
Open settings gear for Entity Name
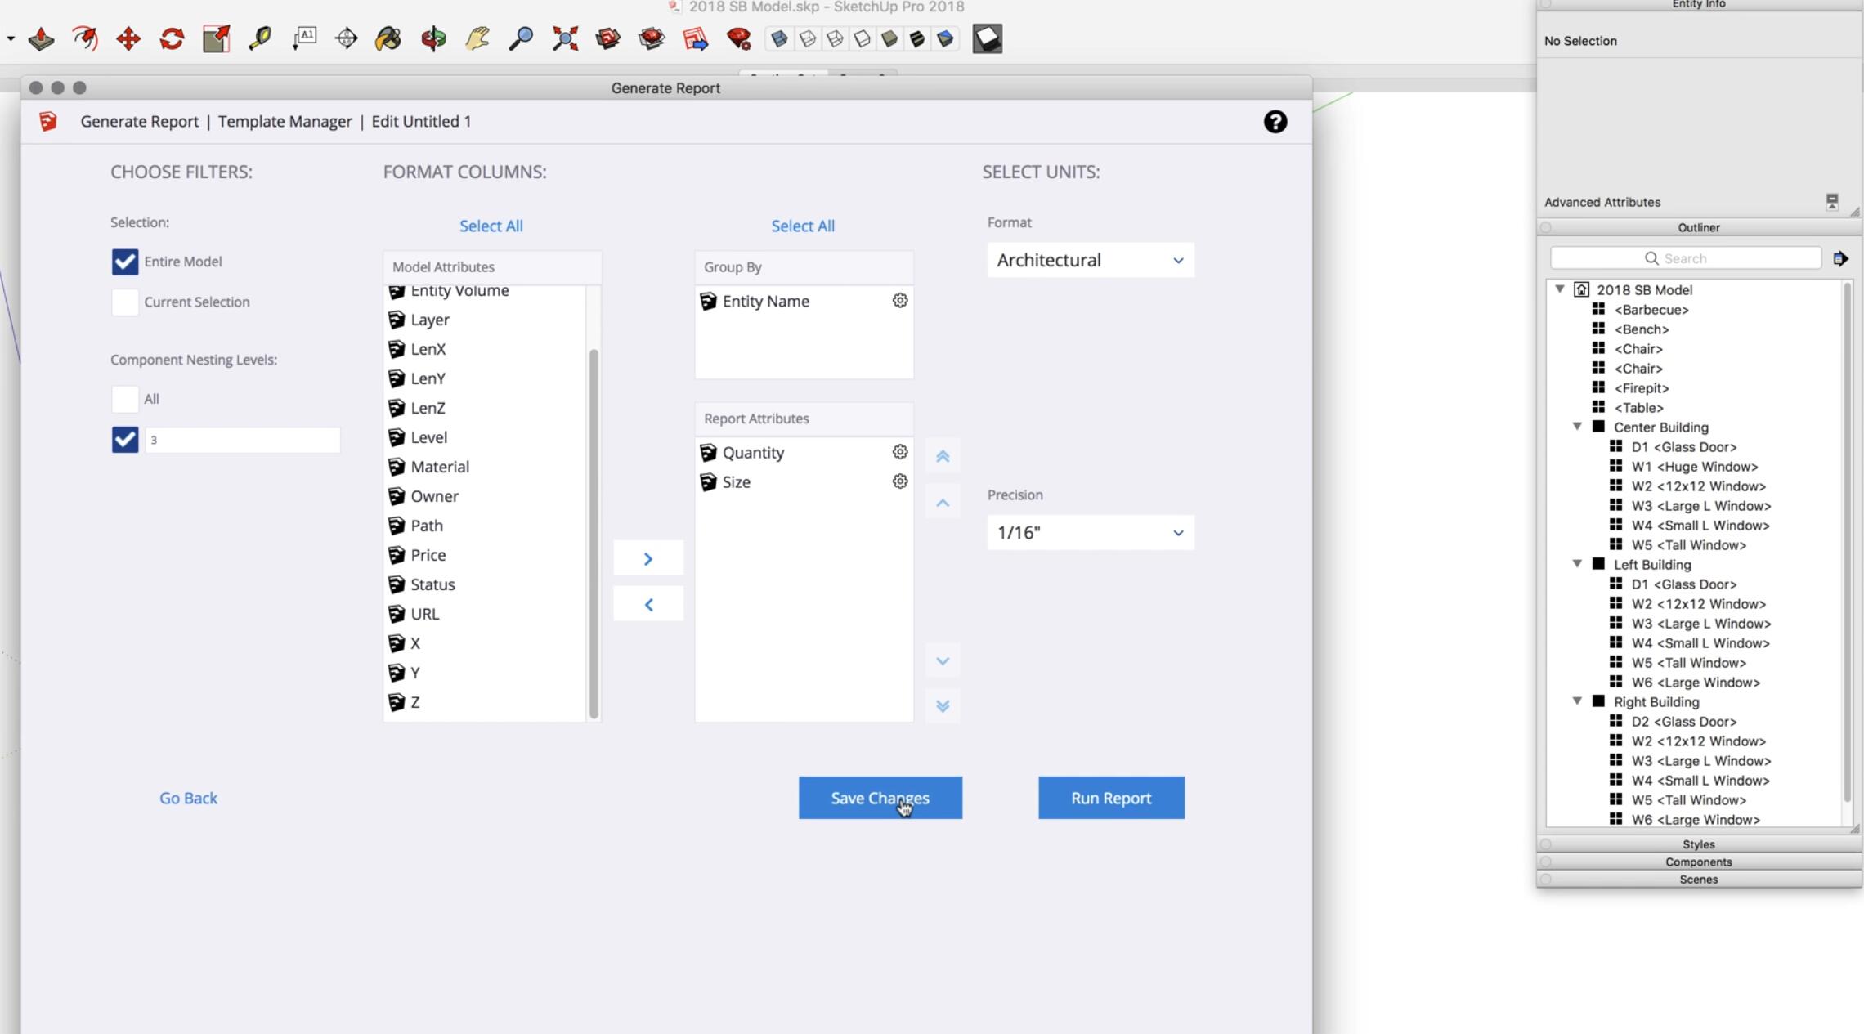tap(900, 301)
